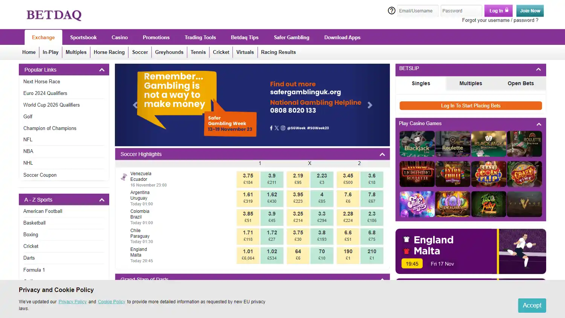Open Safer Gambling in navigation bar
Screen dimensions: 565x318
point(292,37)
